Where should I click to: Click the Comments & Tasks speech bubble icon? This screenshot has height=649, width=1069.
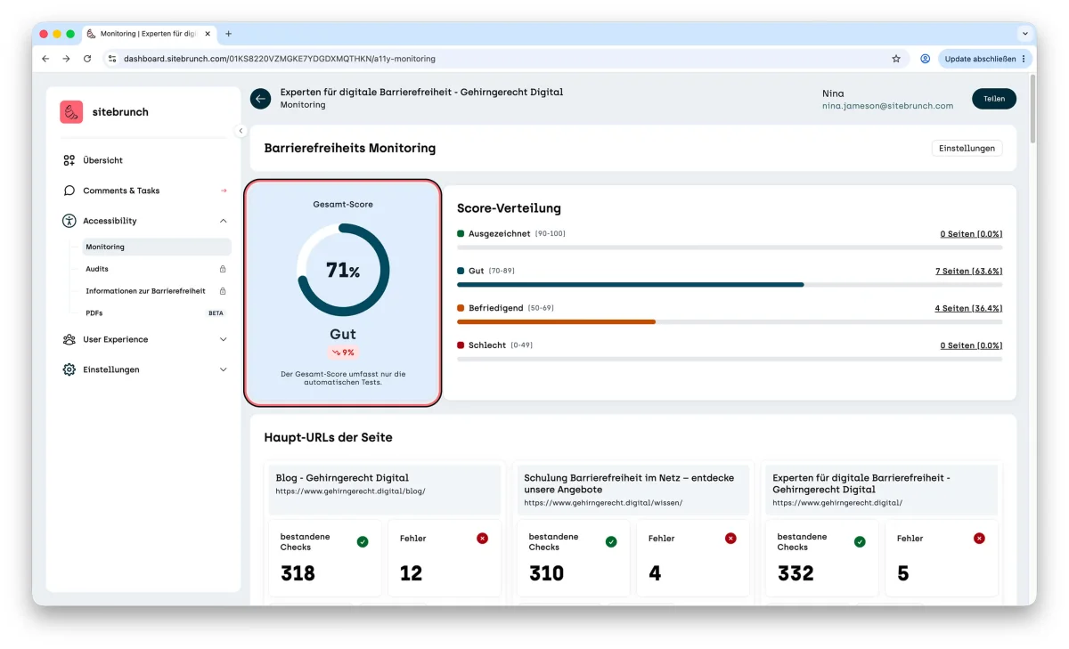pyautogui.click(x=69, y=191)
